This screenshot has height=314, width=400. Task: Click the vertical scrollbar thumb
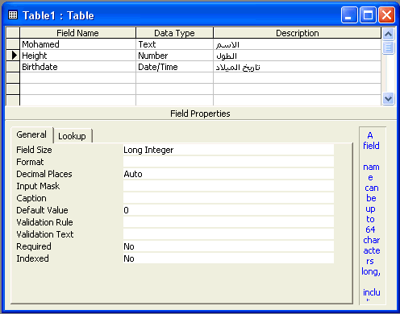coord(388,48)
